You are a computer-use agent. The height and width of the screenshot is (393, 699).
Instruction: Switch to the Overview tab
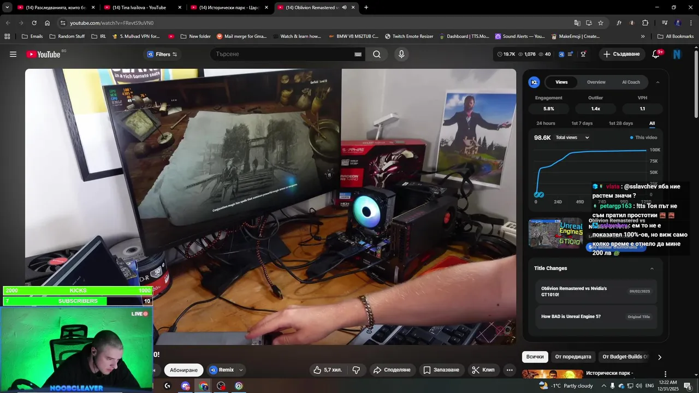click(596, 82)
